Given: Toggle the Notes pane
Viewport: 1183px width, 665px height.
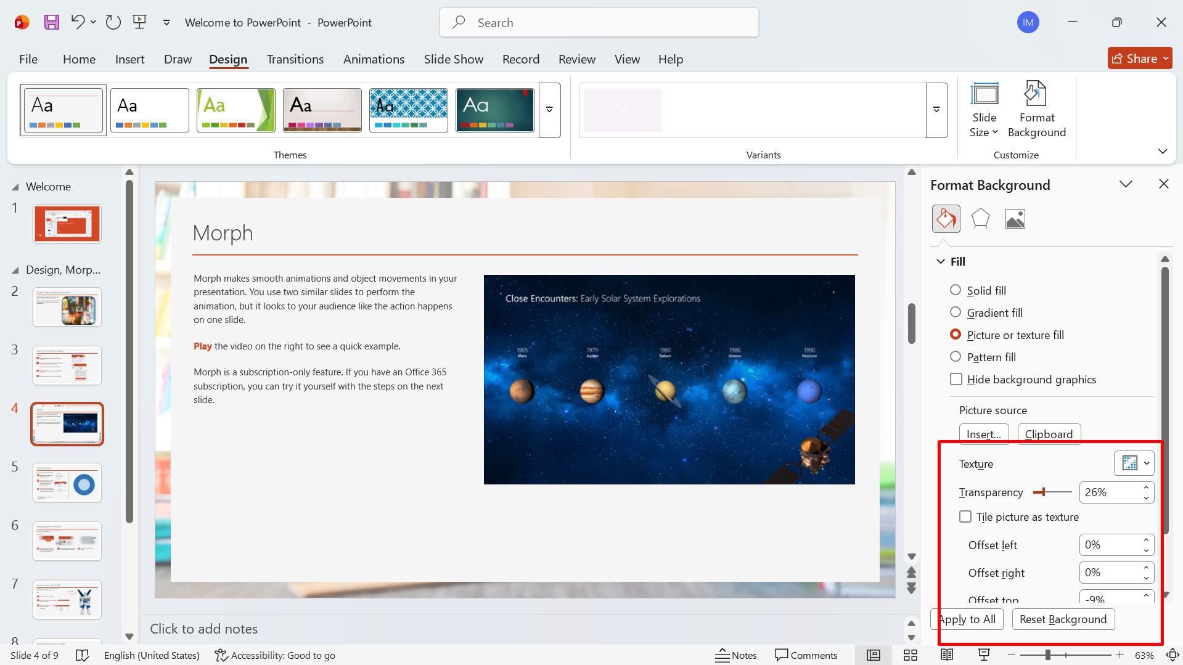Looking at the screenshot, I should pyautogui.click(x=735, y=655).
